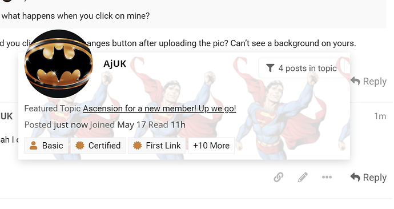394x209 pixels.
Task: Filter to 4 posts in topic
Action: pyautogui.click(x=301, y=68)
